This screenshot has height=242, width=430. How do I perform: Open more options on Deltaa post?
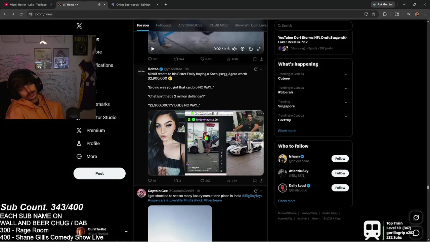click(262, 69)
